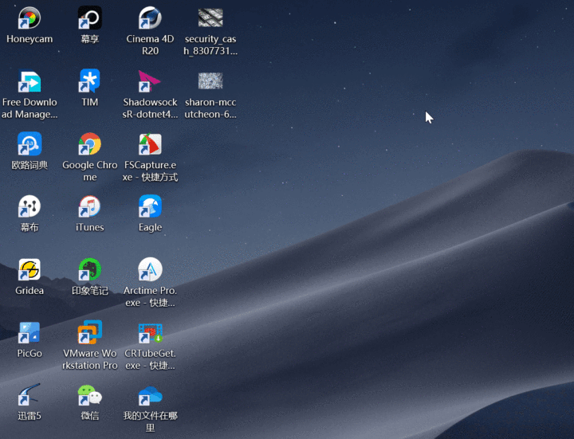Select the PicGo desktop shortcut

coord(29,332)
